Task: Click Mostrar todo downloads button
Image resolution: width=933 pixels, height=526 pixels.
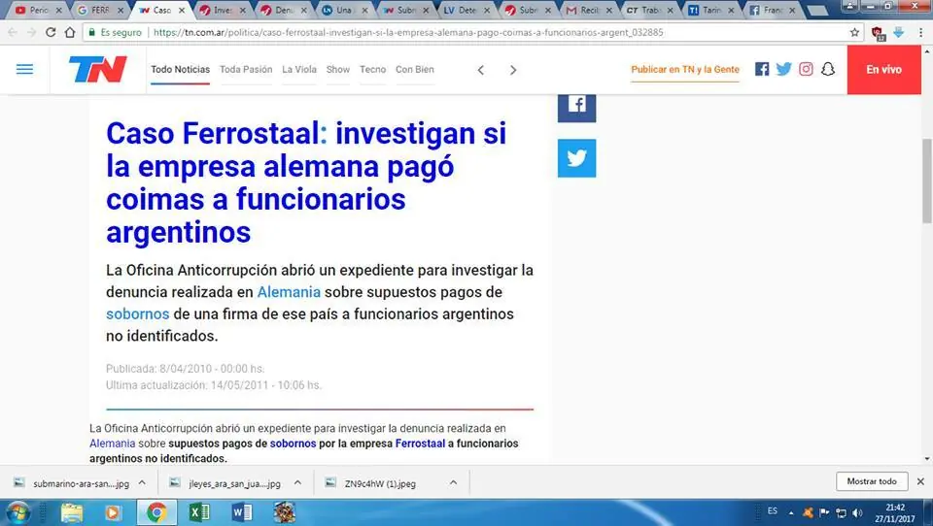Action: 872,481
